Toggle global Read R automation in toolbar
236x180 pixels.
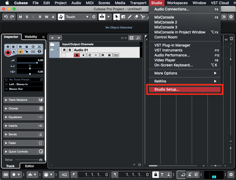click(40, 17)
